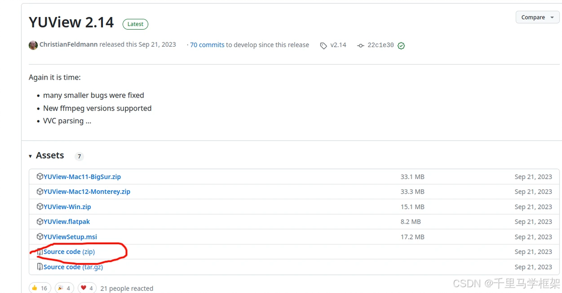This screenshot has height=293, width=562.
Task: Click the green verified commit checkmark
Action: pos(401,46)
